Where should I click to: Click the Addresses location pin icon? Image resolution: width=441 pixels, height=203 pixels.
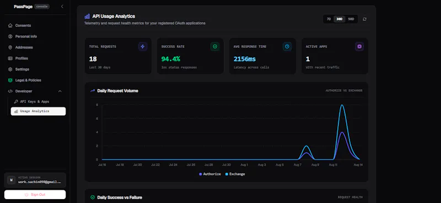(x=10, y=47)
